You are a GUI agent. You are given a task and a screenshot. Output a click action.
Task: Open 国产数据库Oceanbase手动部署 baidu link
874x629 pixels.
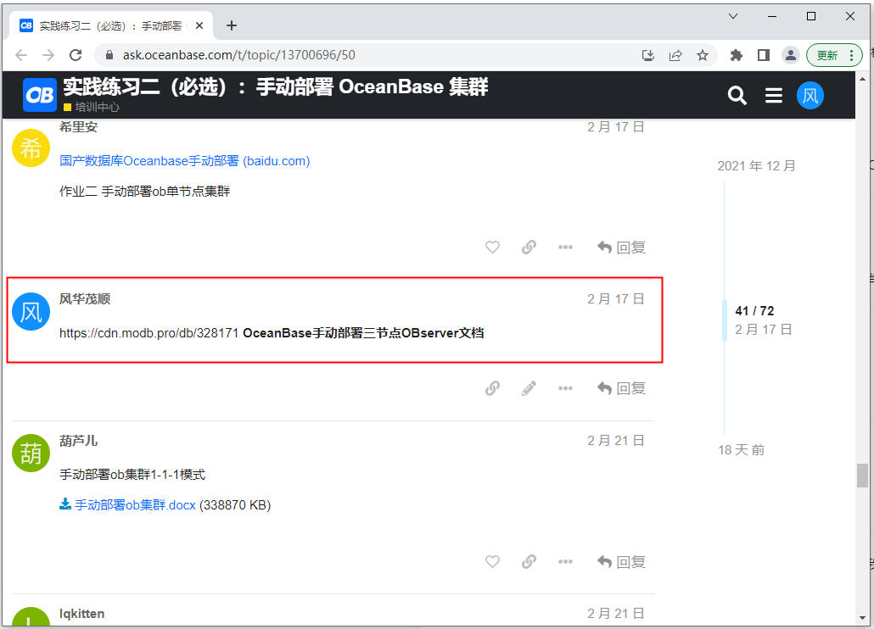(184, 161)
